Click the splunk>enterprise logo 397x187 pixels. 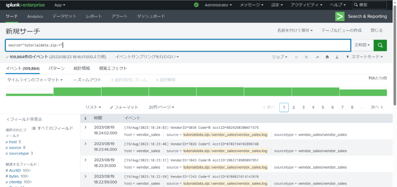click(x=25, y=5)
